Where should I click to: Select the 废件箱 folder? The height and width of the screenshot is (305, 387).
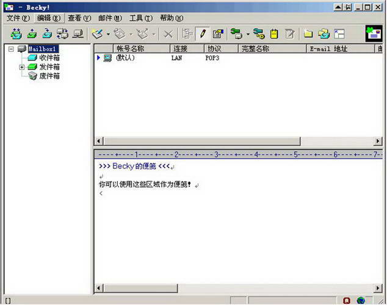(x=49, y=76)
